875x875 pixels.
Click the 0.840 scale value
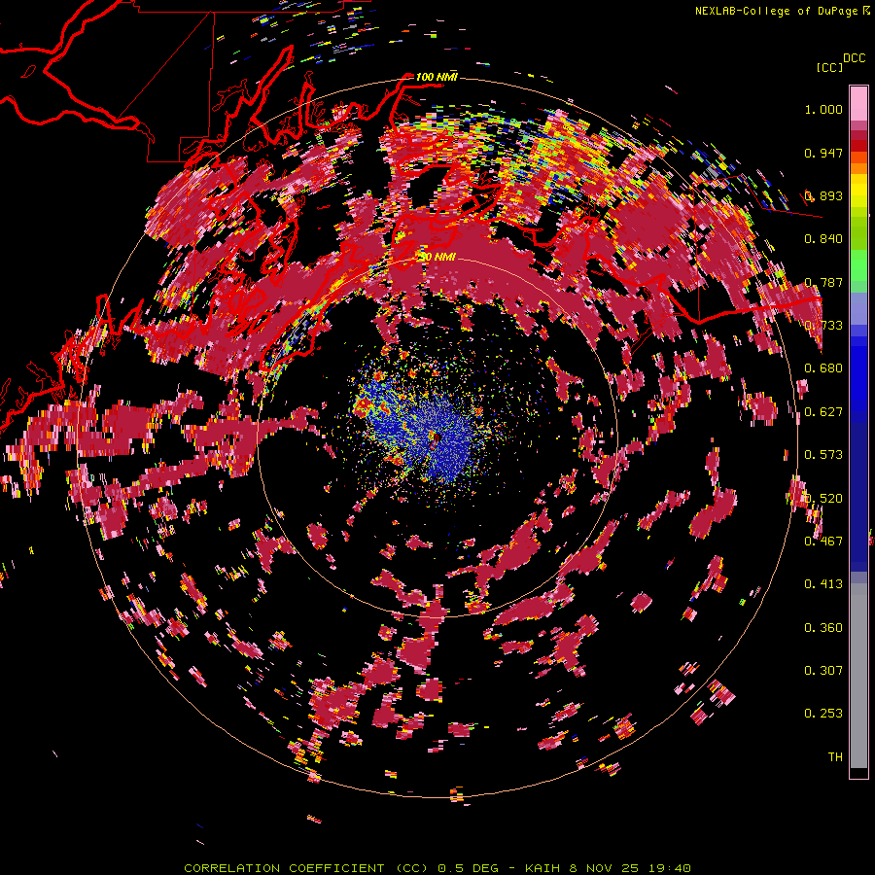[x=823, y=239]
